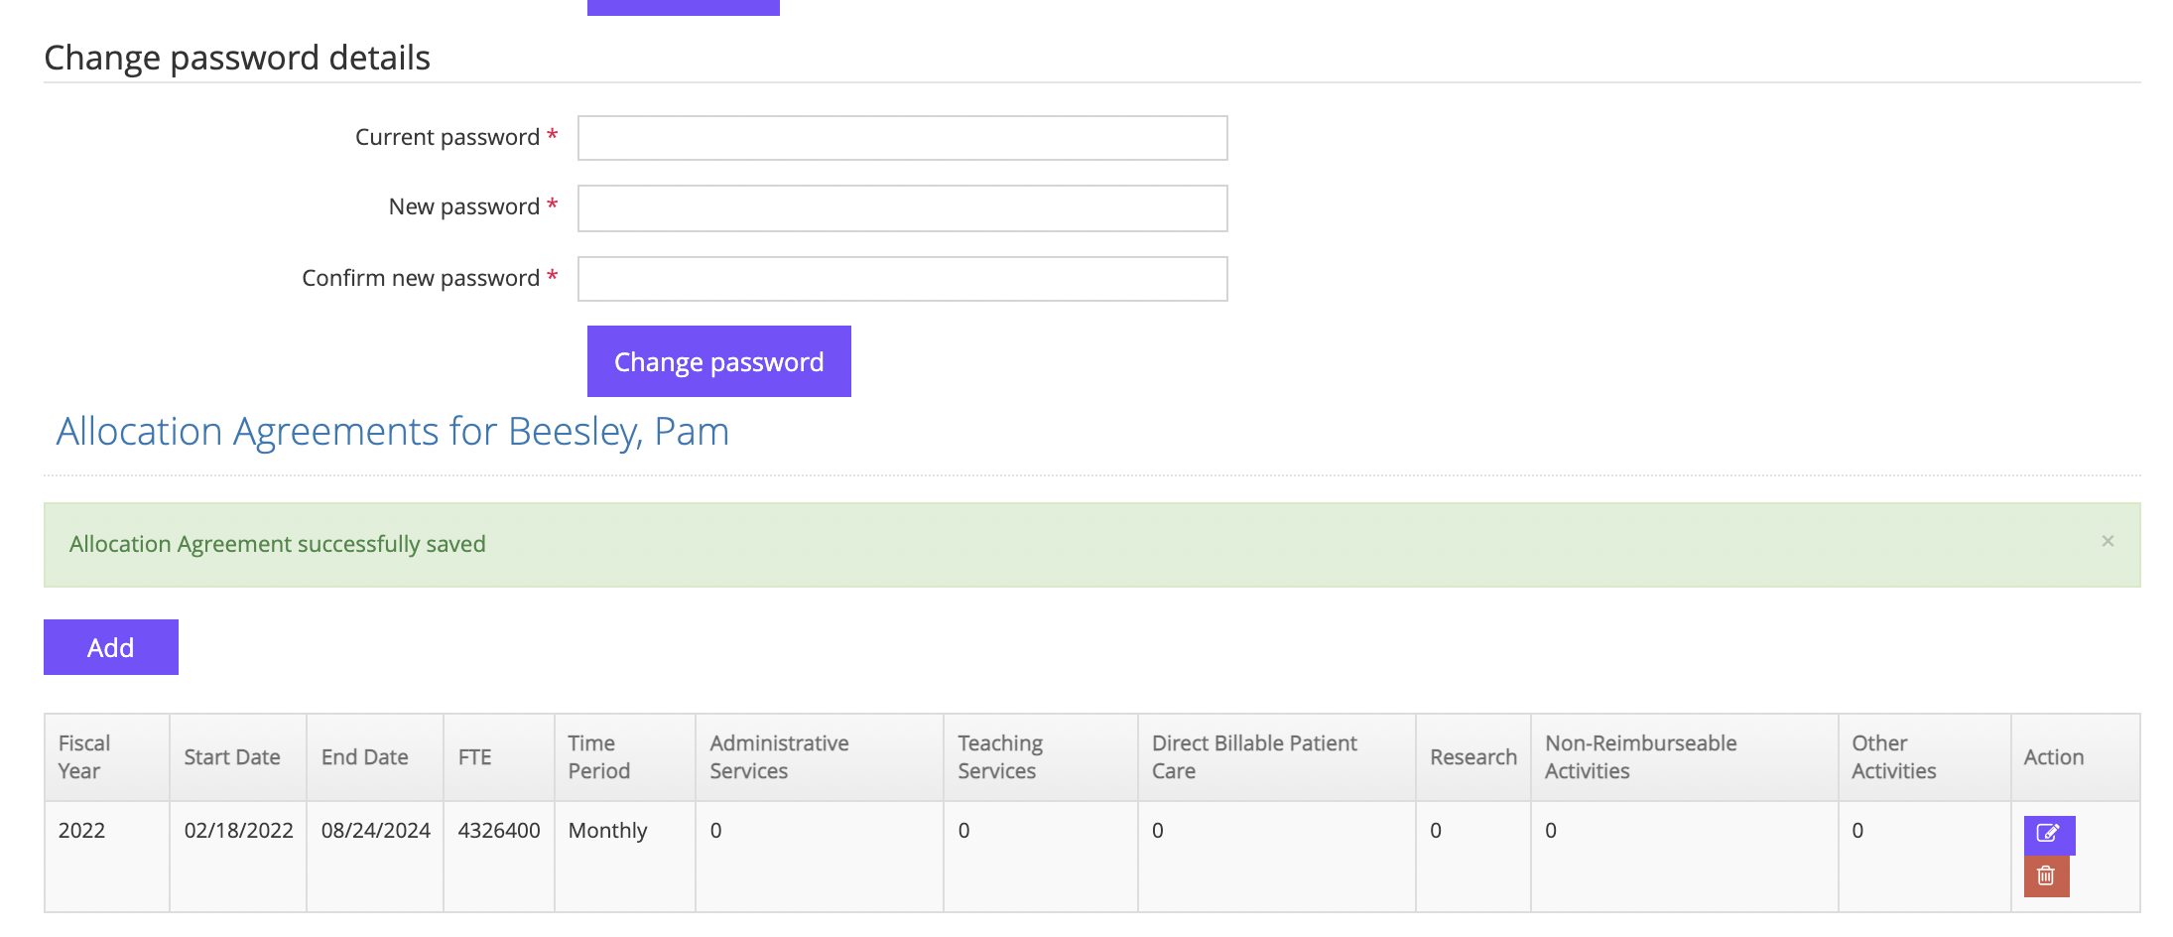Image resolution: width=2173 pixels, height=937 pixels.
Task: Focus the Confirm new password field
Action: (x=903, y=279)
